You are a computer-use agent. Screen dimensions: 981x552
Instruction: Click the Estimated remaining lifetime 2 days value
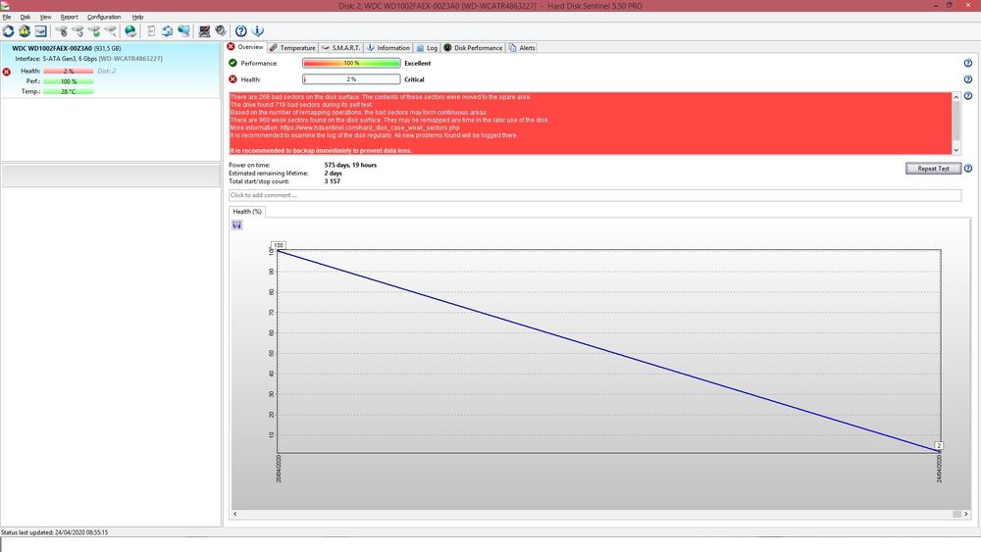tap(333, 174)
